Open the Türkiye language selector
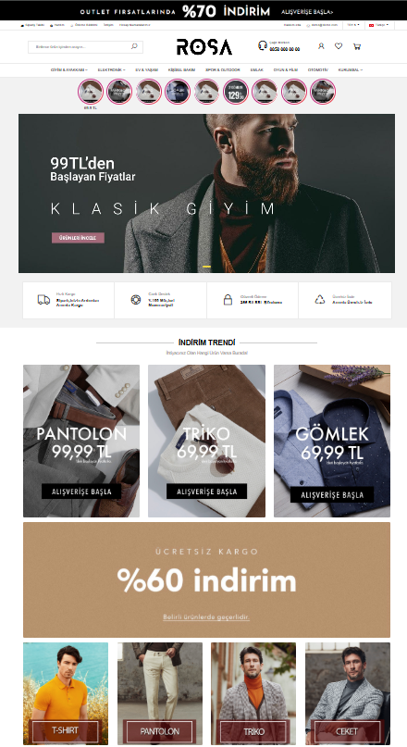The image size is (407, 747). click(x=379, y=25)
